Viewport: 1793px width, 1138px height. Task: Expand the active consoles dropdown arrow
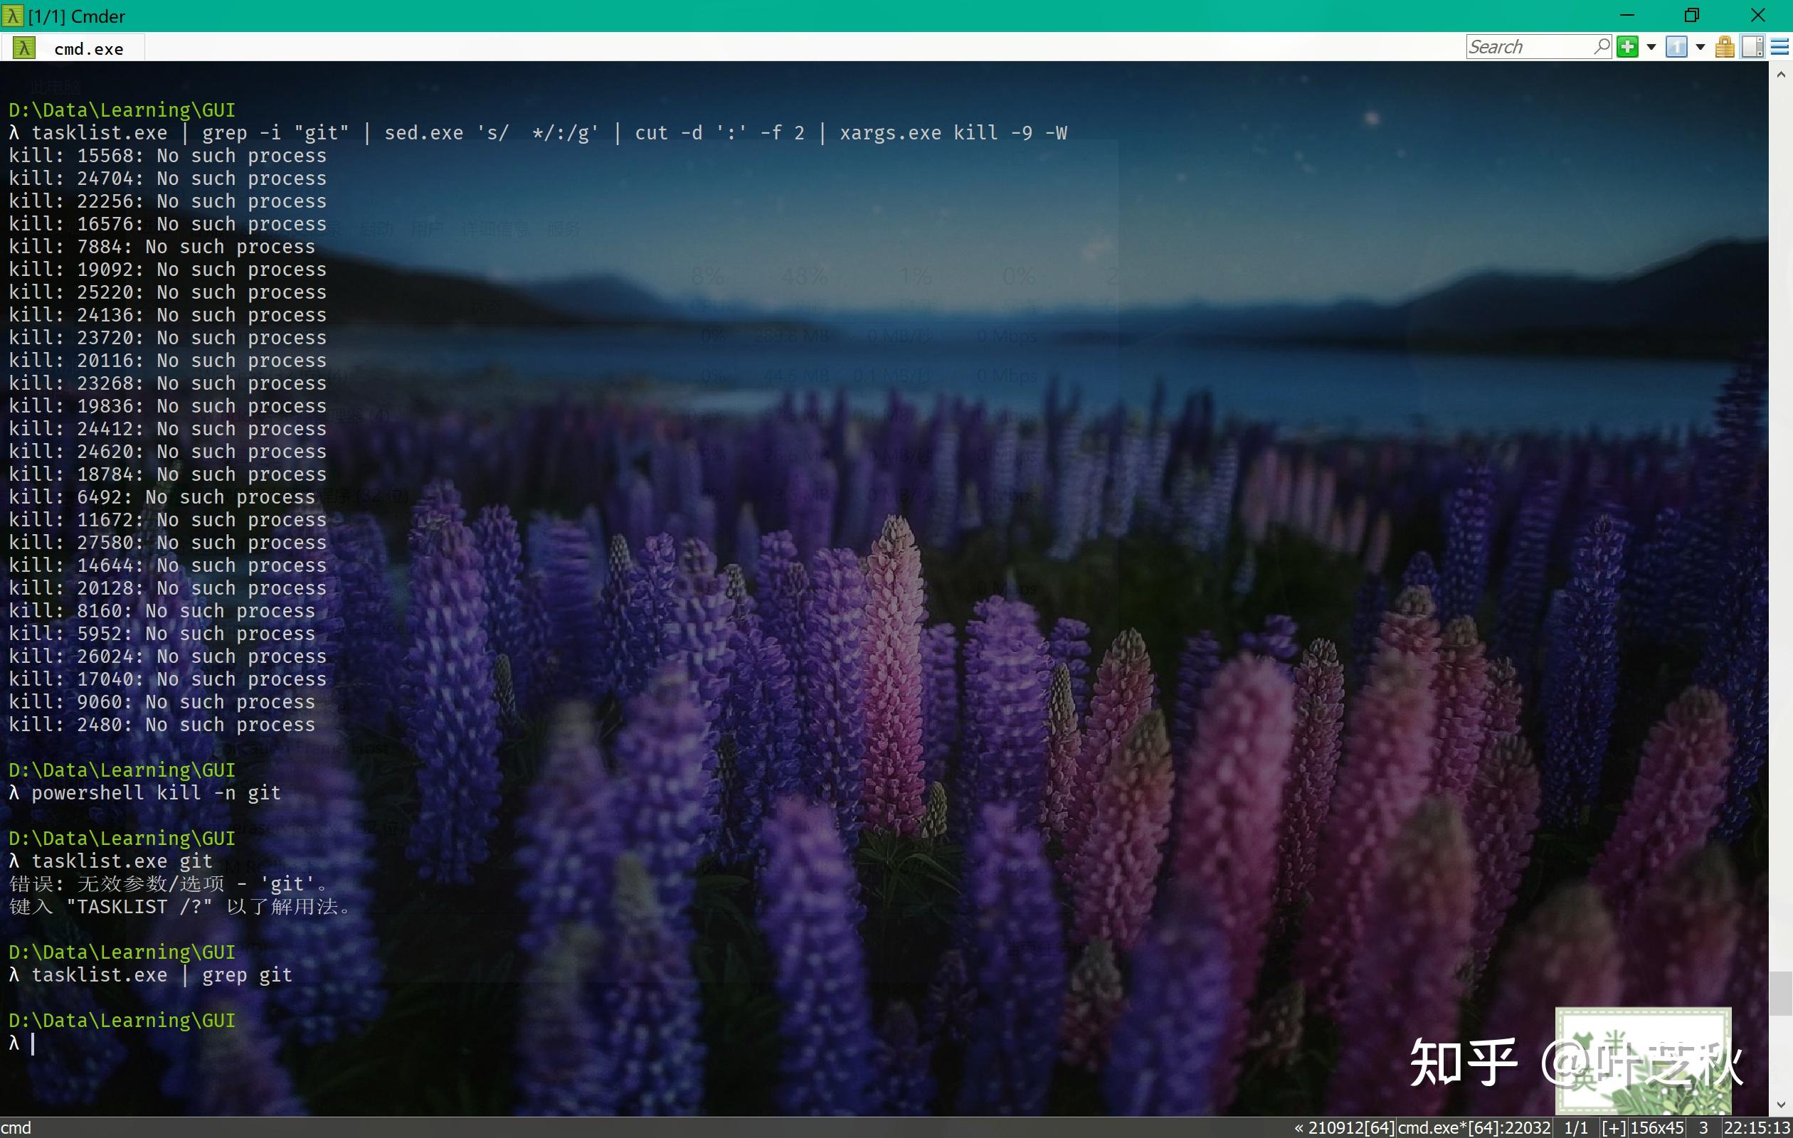[1701, 47]
